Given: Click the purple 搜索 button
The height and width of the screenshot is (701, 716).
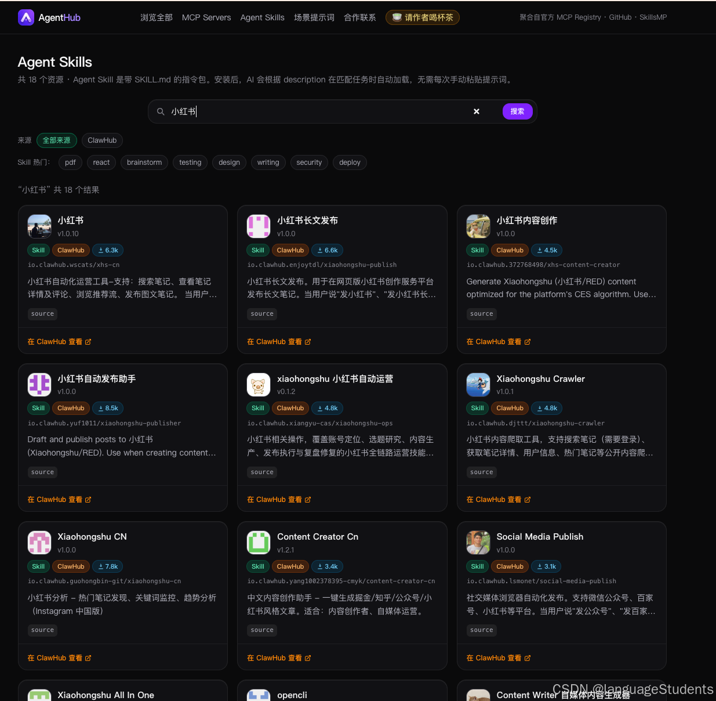Looking at the screenshot, I should click(x=518, y=111).
